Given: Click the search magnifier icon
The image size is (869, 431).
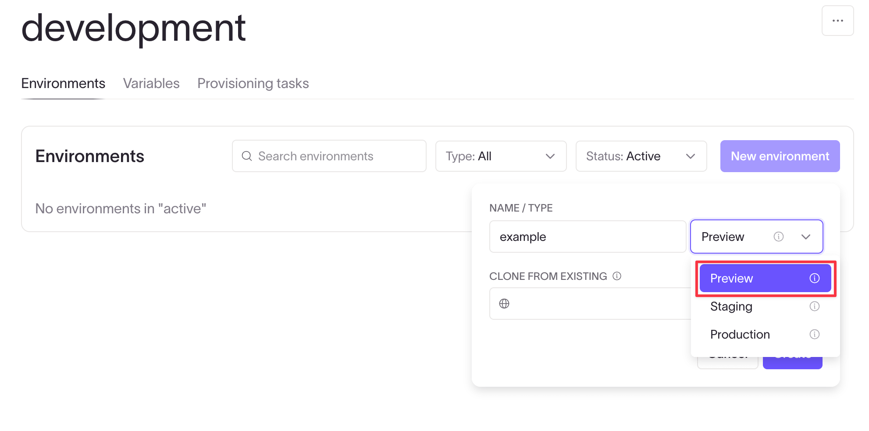Looking at the screenshot, I should (x=247, y=156).
